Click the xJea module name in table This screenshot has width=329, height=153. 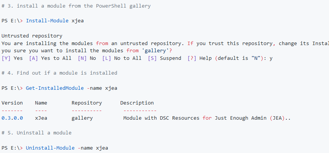pos(41,118)
